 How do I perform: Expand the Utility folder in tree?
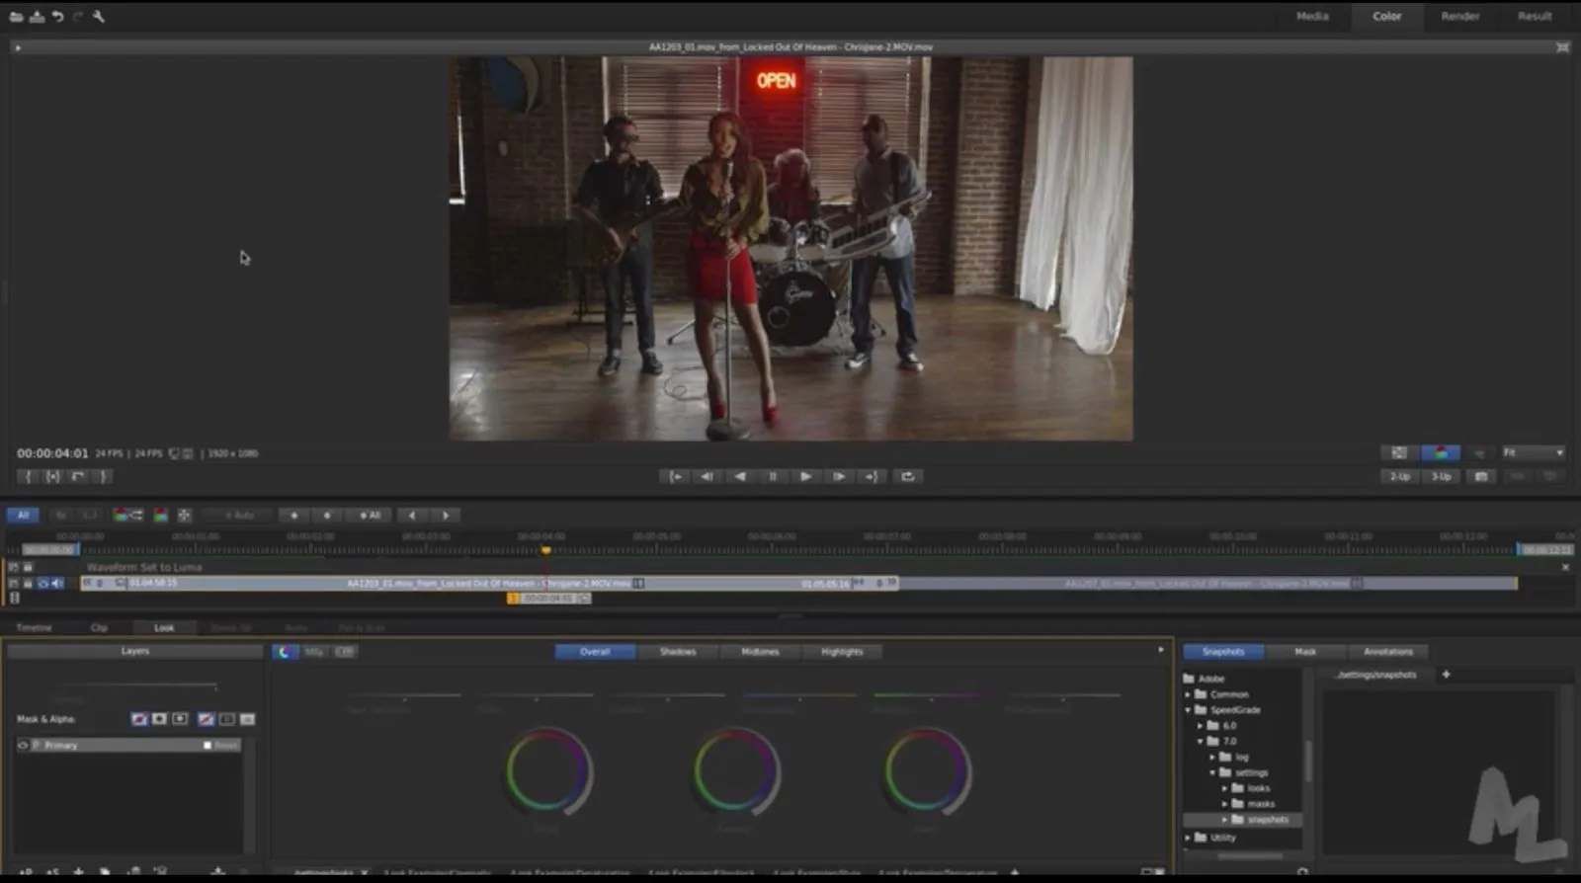tap(1189, 838)
